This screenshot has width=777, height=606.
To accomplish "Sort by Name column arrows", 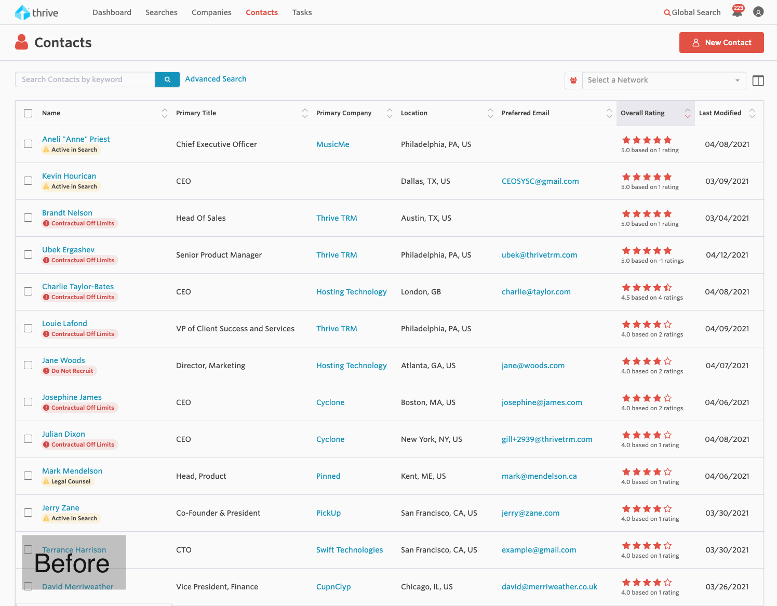I will [x=165, y=113].
